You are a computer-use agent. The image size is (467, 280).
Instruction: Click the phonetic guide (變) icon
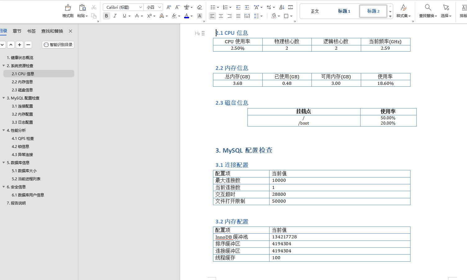tap(187, 7)
